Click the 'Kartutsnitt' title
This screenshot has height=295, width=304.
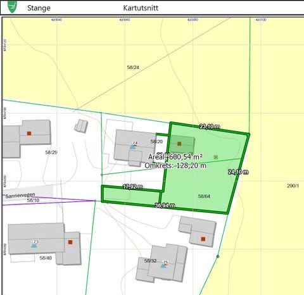[141, 8]
